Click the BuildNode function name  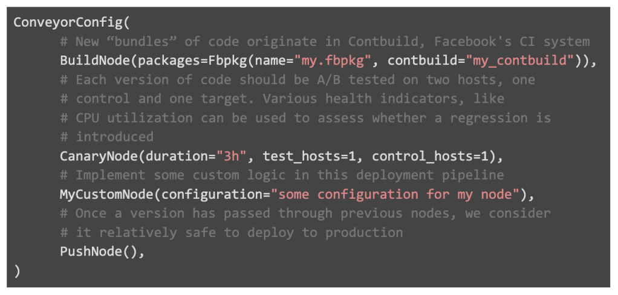coord(95,60)
